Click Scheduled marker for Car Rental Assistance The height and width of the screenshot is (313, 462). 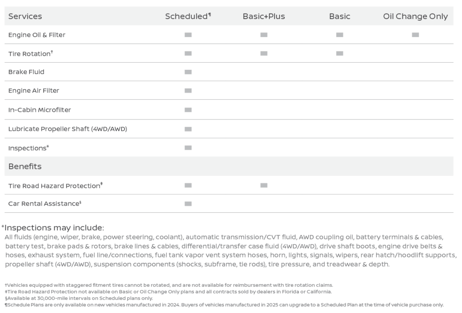(x=188, y=204)
